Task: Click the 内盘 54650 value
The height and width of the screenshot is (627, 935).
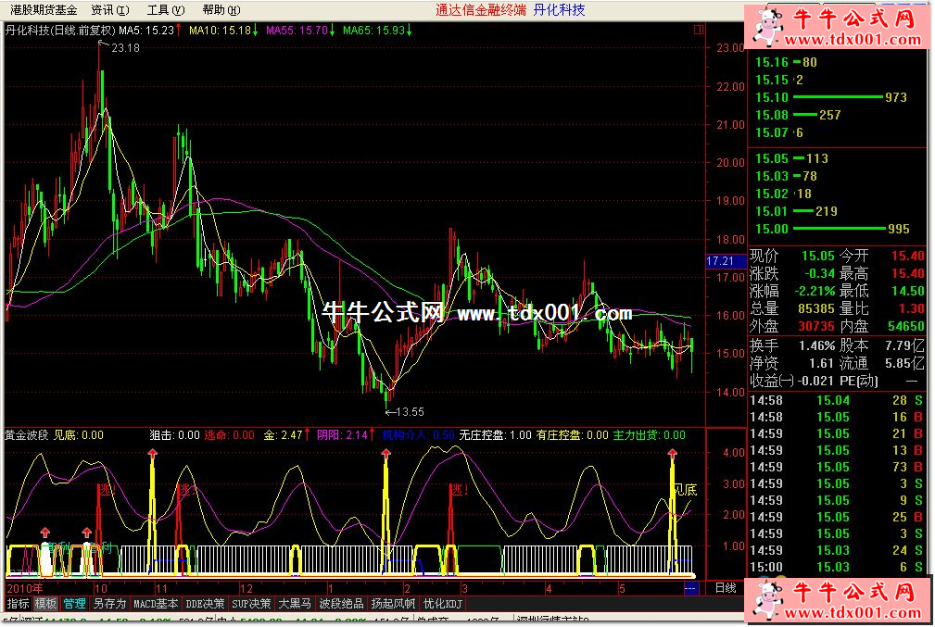Action: click(905, 327)
